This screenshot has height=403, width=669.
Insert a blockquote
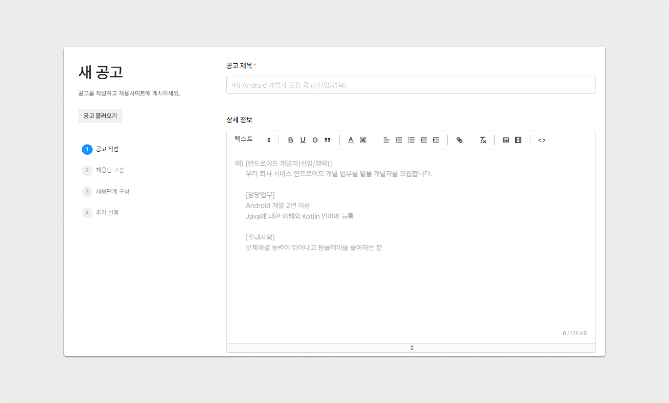[x=328, y=140]
